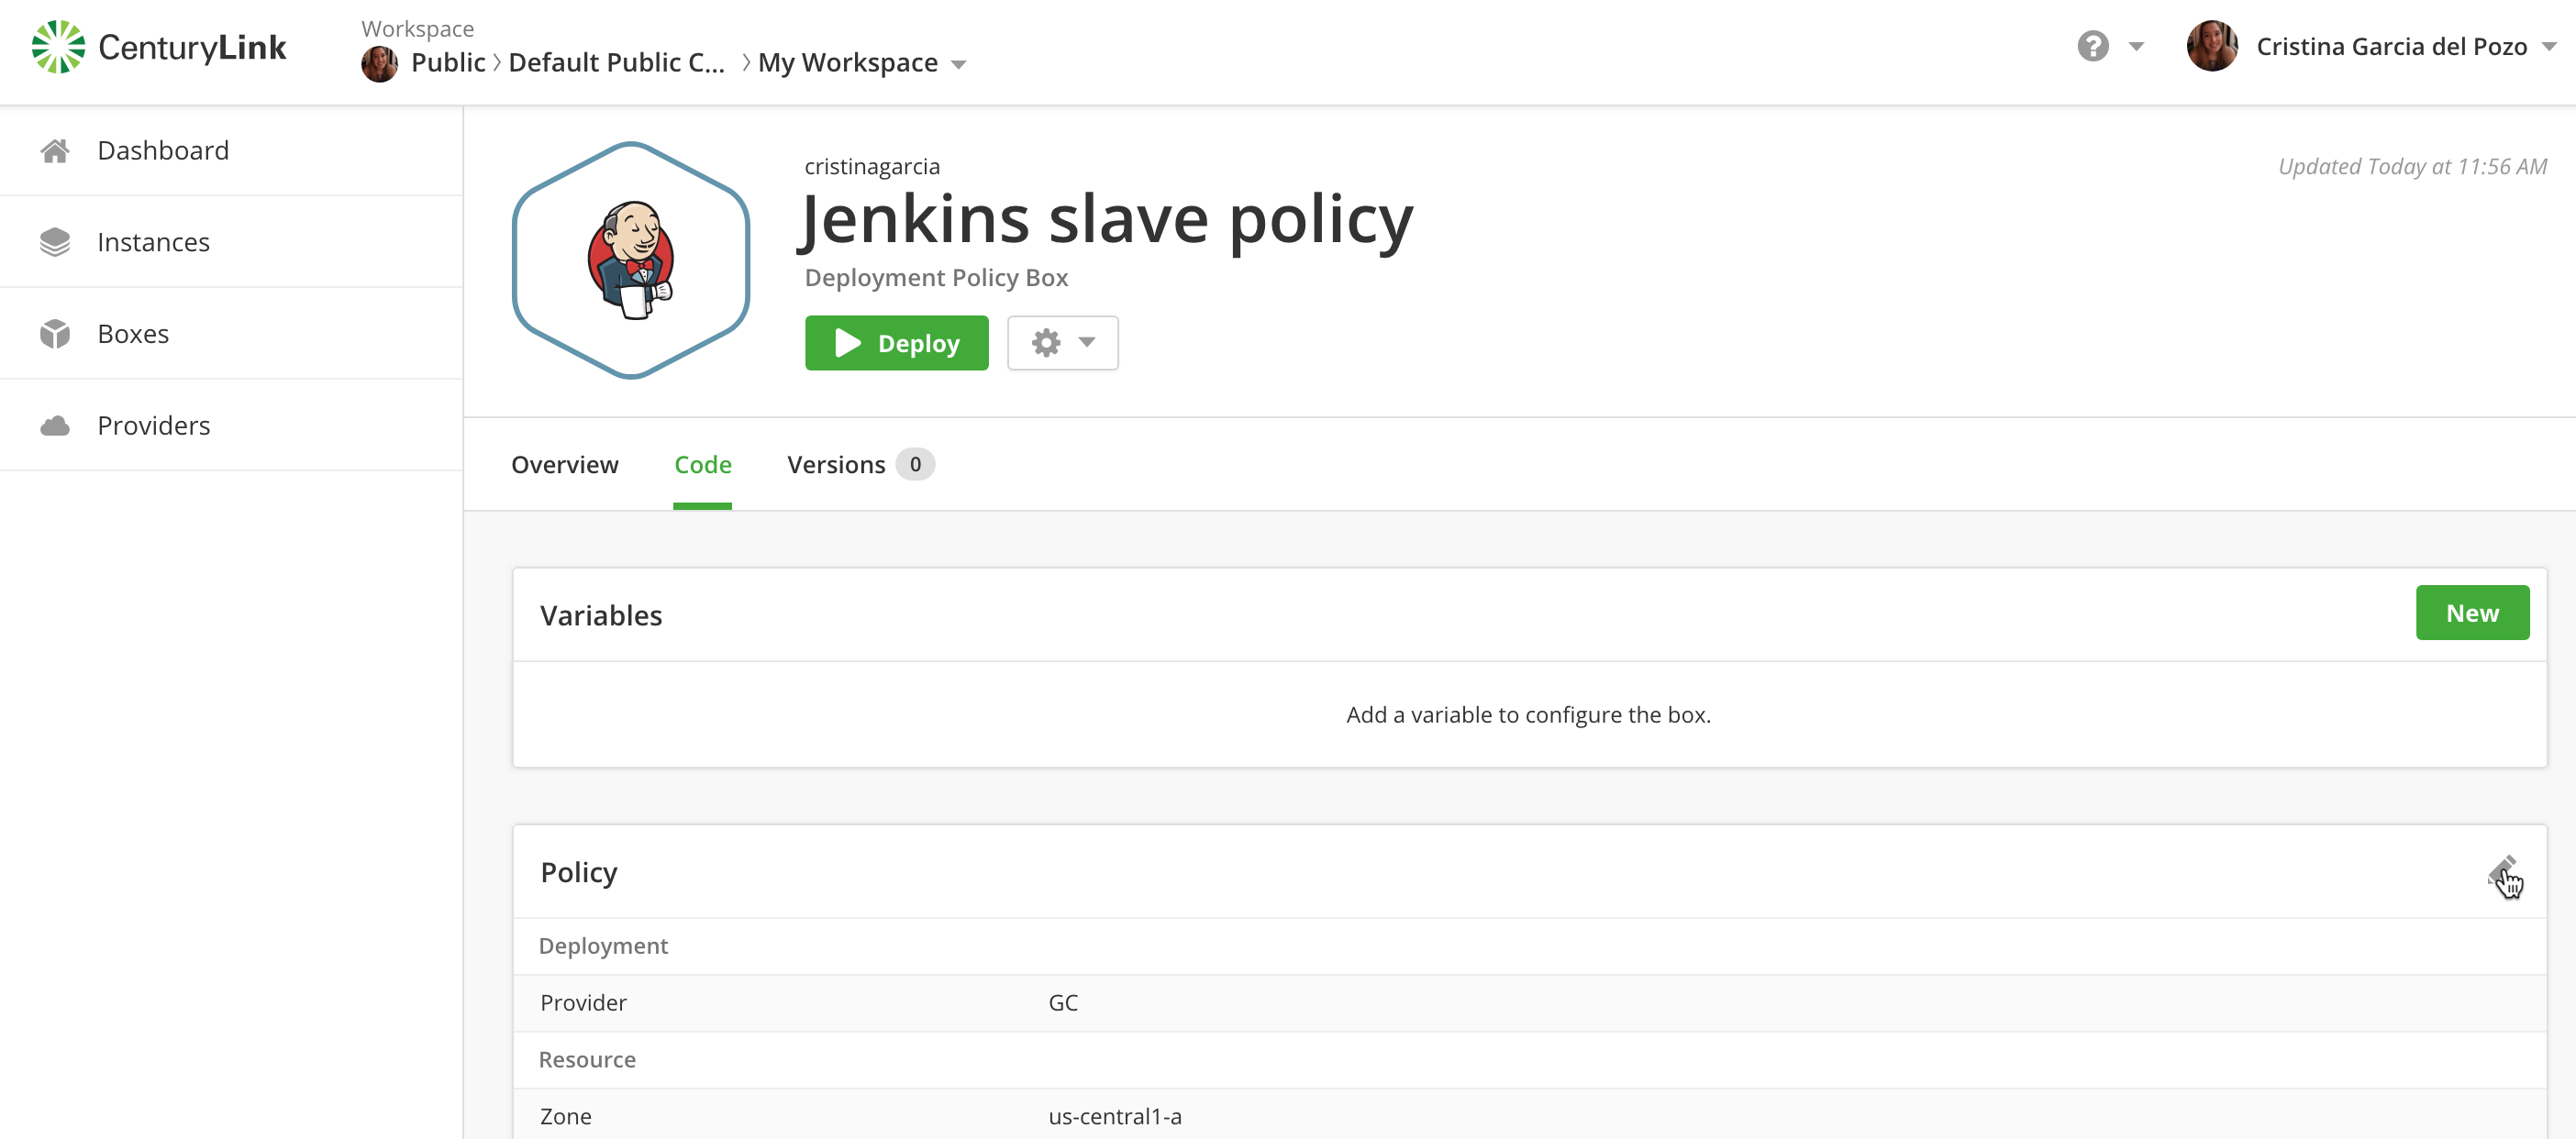Click the Jenkins slave policy title
2576x1139 pixels.
1108,219
